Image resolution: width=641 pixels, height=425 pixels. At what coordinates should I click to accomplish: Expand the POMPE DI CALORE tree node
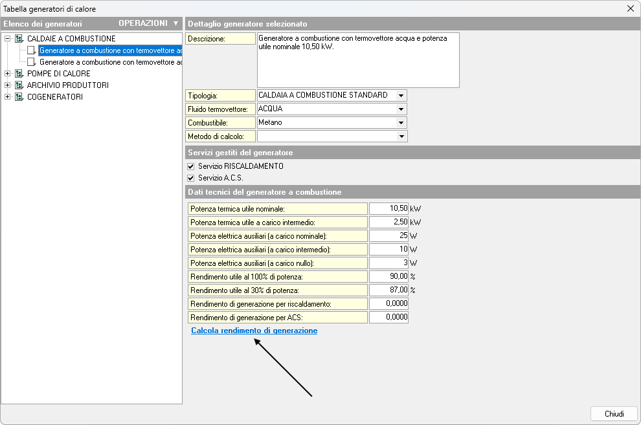(8, 74)
